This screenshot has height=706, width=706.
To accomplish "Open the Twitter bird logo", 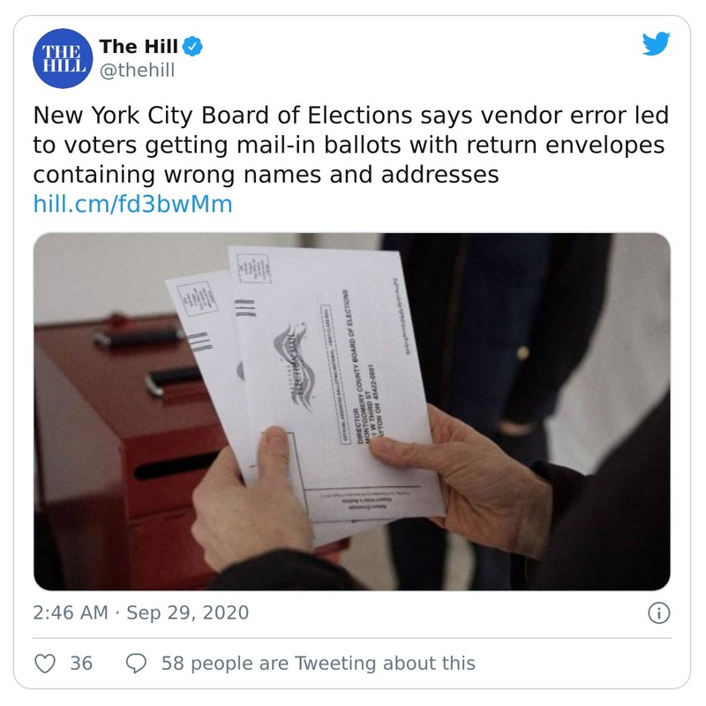I will pos(656,43).
